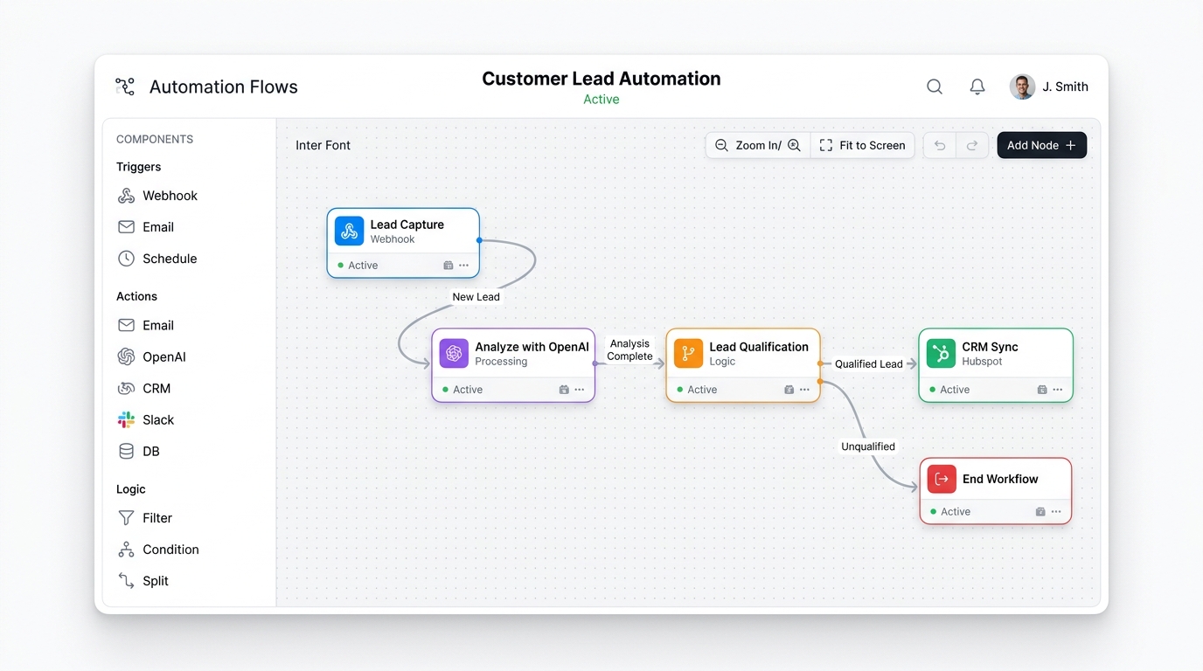Screen dimensions: 1203x671
Task: Open J. Smith profile avatar
Action: [x=1022, y=86]
